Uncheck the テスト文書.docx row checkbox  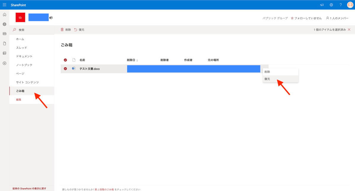coord(65,69)
